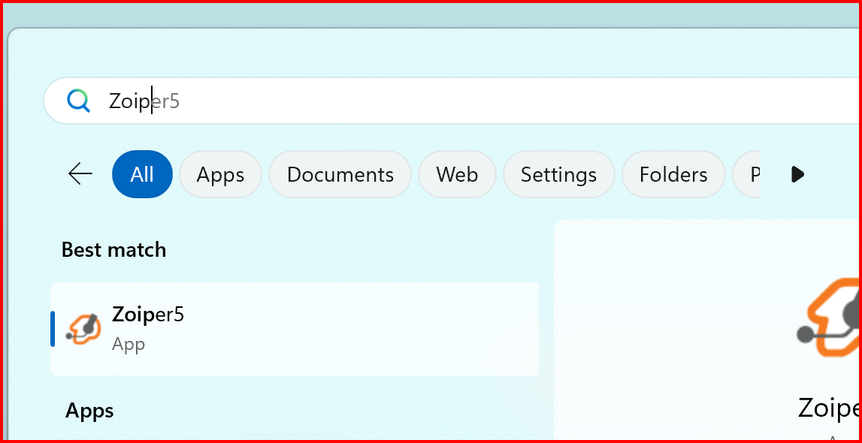This screenshot has width=862, height=443.
Task: Click the App label under Zoiper5
Action: [129, 345]
